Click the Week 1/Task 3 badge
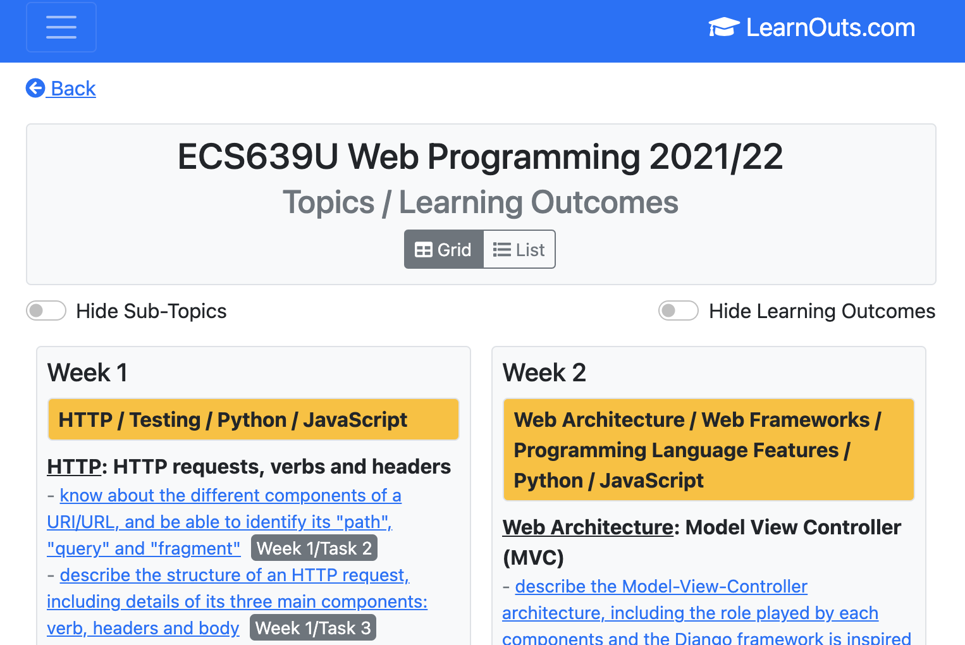965x645 pixels. tap(312, 627)
